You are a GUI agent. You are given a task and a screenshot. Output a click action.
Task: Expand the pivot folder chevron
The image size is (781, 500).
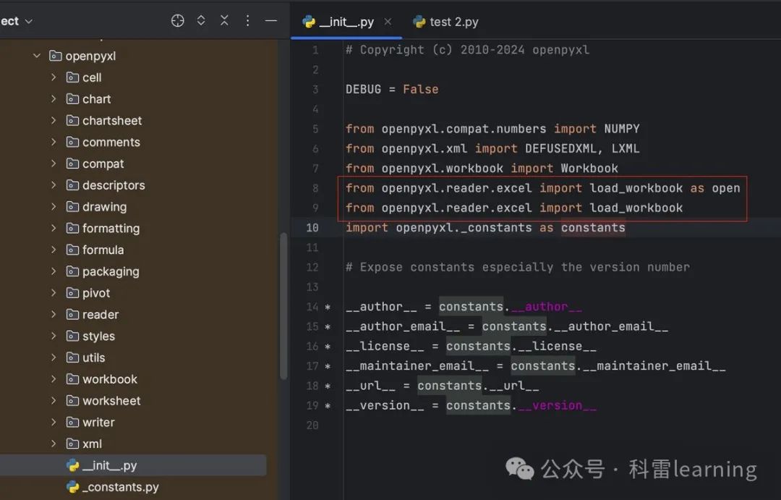[x=54, y=292]
